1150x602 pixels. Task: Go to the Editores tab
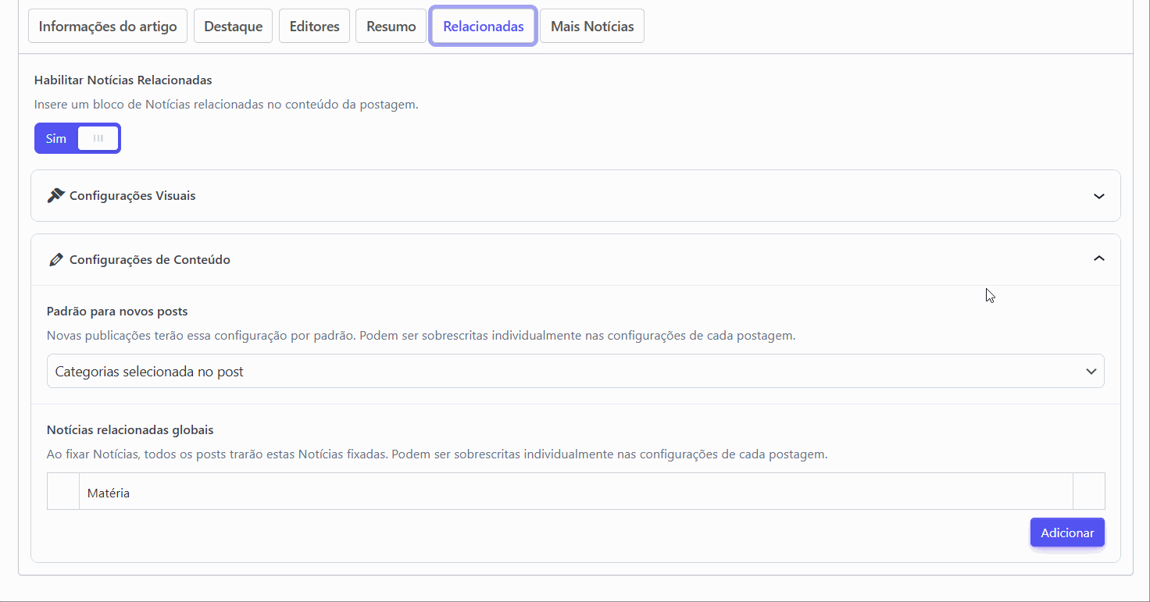pyautogui.click(x=314, y=27)
